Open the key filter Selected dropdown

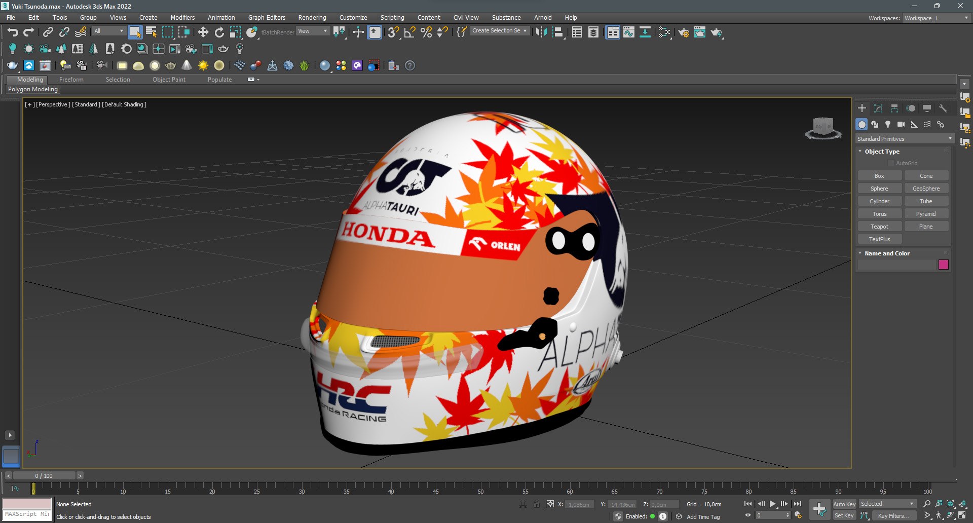click(x=887, y=504)
